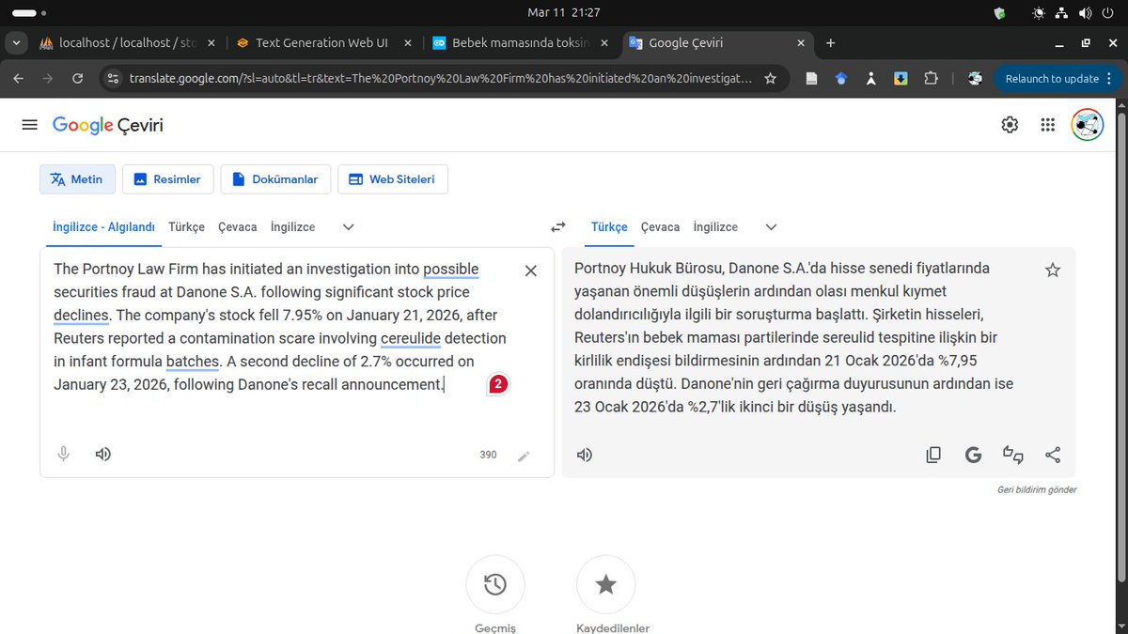Screen dimensions: 1128x634
Task: Select Türkçe as target language
Action: pyautogui.click(x=609, y=227)
